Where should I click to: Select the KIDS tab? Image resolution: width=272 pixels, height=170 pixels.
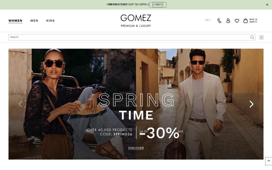coord(50,21)
